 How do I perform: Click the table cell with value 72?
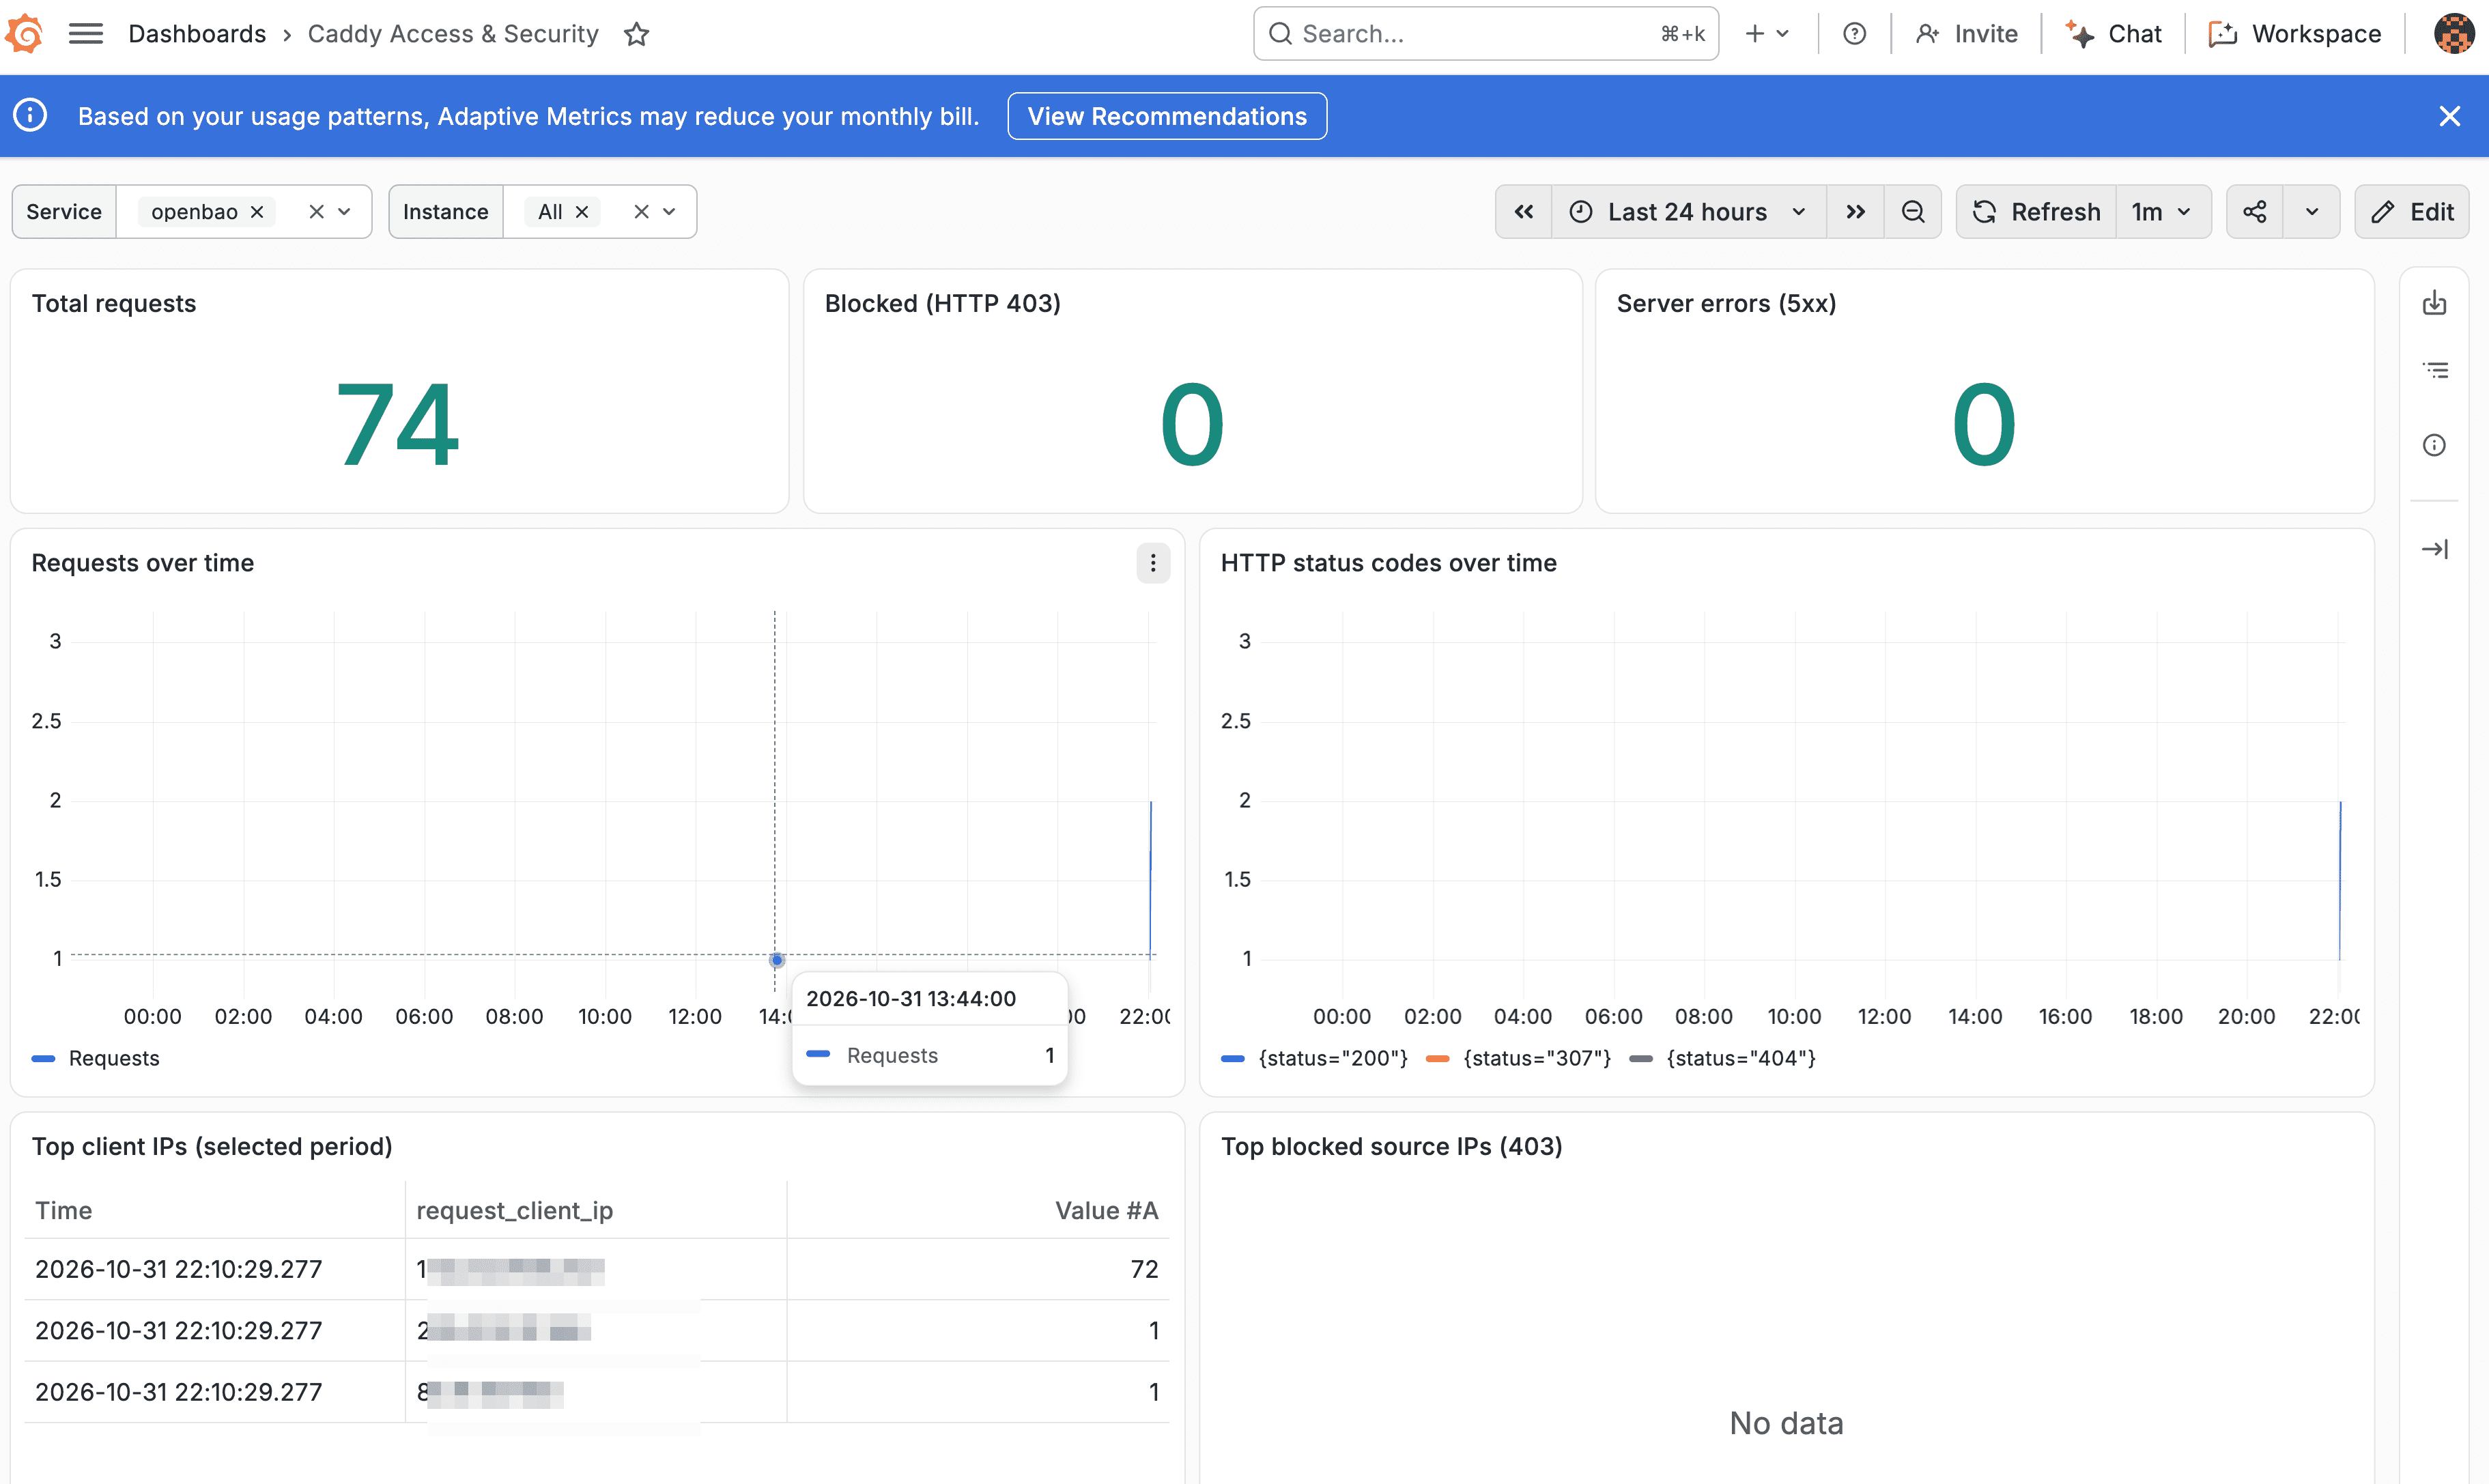coord(978,1269)
